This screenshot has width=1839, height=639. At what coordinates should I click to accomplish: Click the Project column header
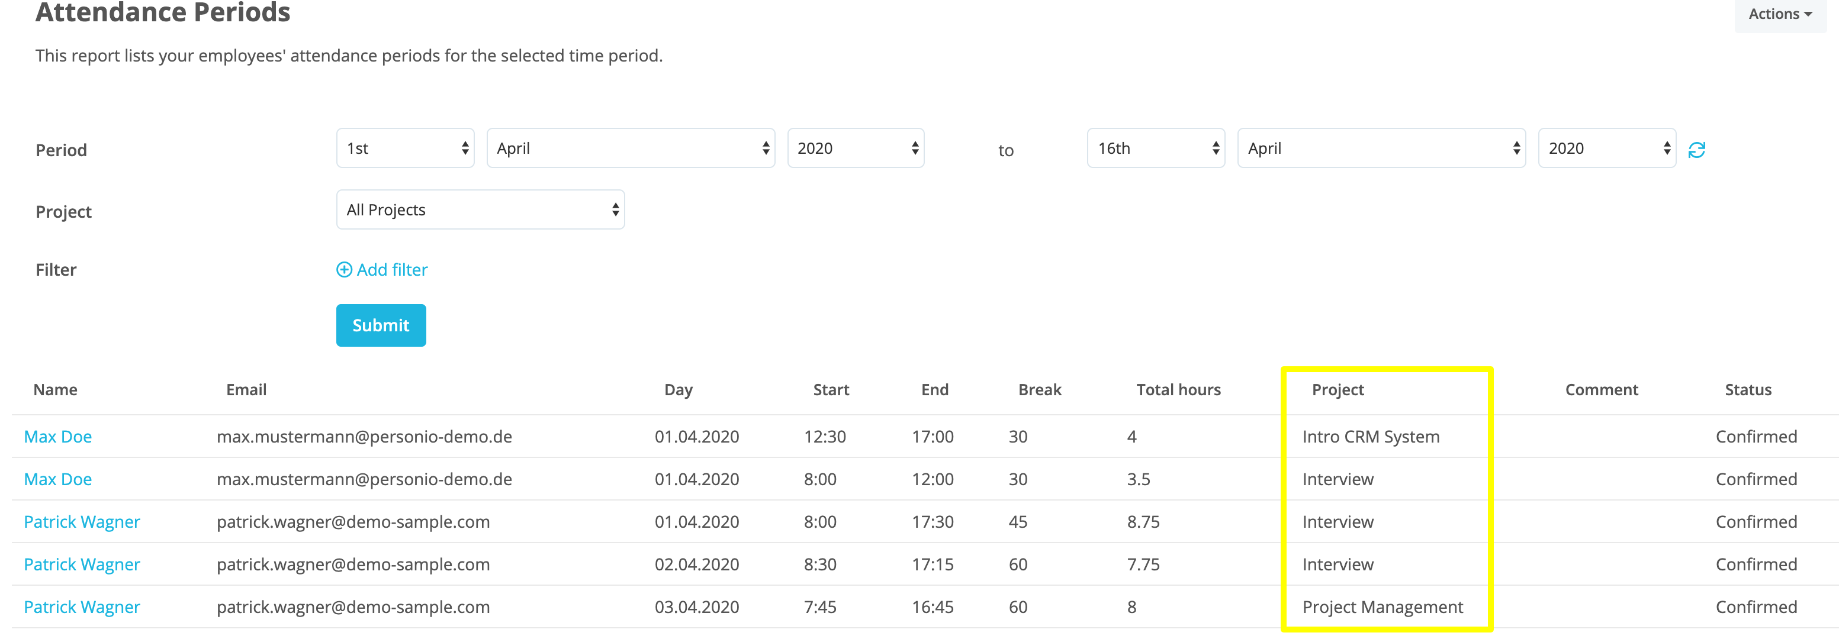point(1337,389)
